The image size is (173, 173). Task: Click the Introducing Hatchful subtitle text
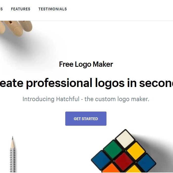86,99
